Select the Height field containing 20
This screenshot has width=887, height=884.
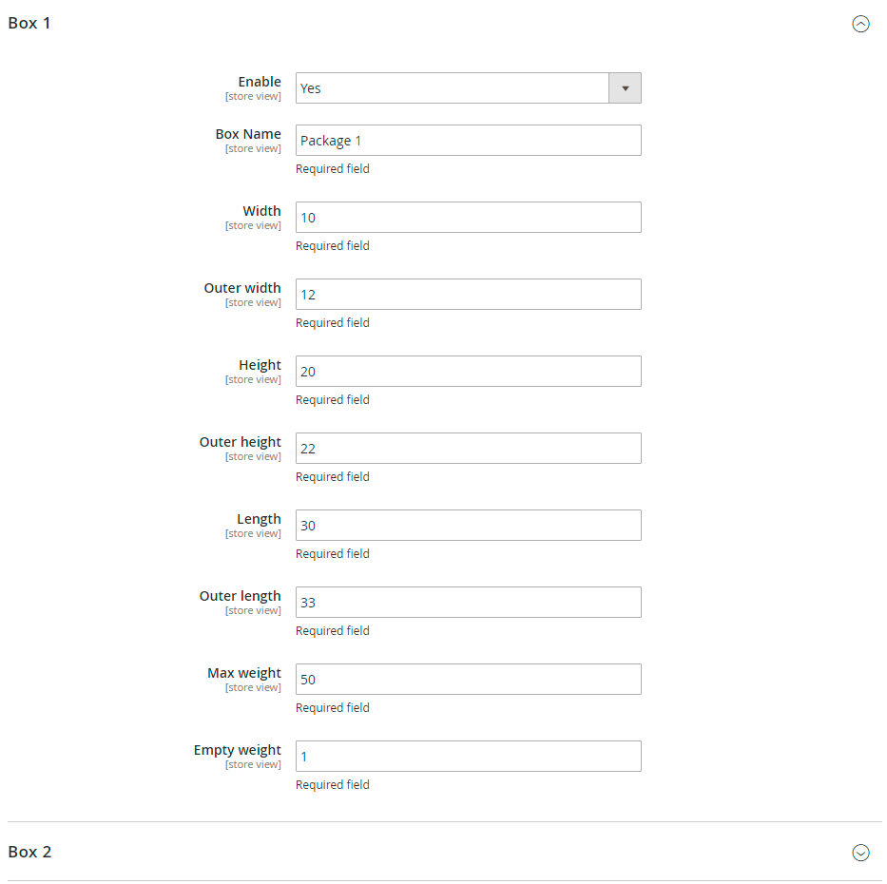point(469,371)
